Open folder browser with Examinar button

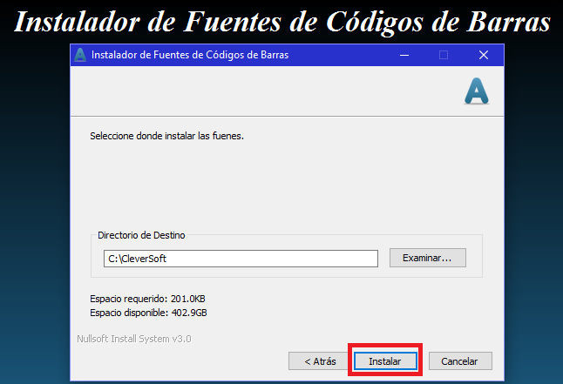(x=427, y=258)
